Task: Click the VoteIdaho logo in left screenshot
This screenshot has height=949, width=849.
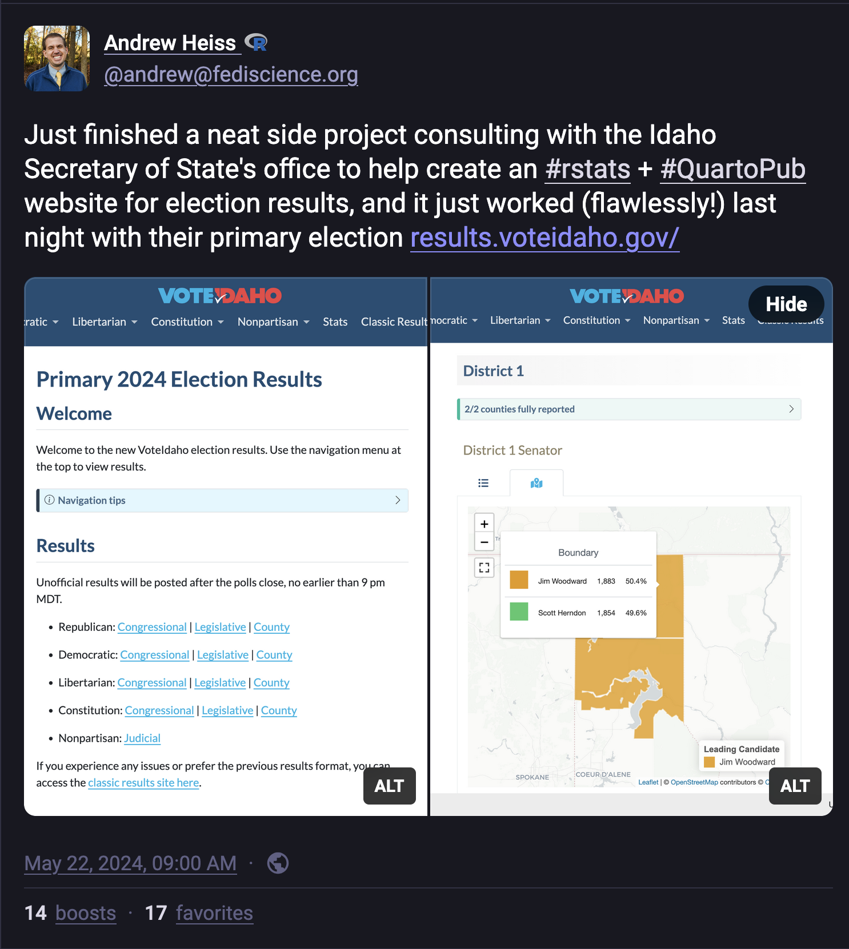Action: 220,296
